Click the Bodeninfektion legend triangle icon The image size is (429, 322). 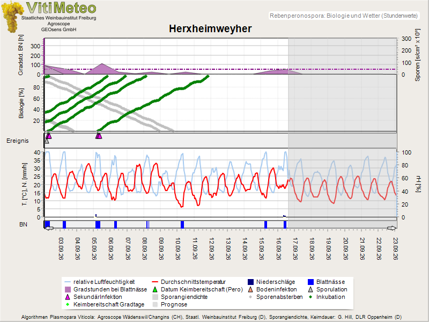tap(250, 289)
